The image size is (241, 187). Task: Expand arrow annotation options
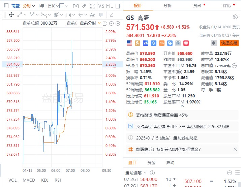tap(86, 15)
